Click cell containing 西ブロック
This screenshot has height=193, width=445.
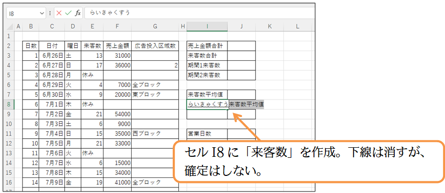[x=155, y=134]
